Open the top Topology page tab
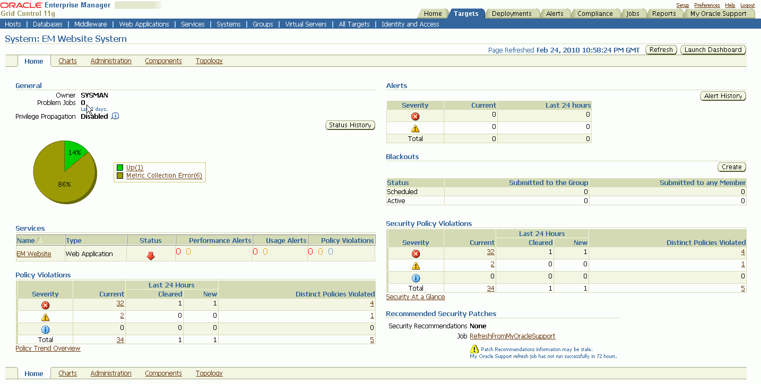Image resolution: width=761 pixels, height=384 pixels. tap(209, 61)
